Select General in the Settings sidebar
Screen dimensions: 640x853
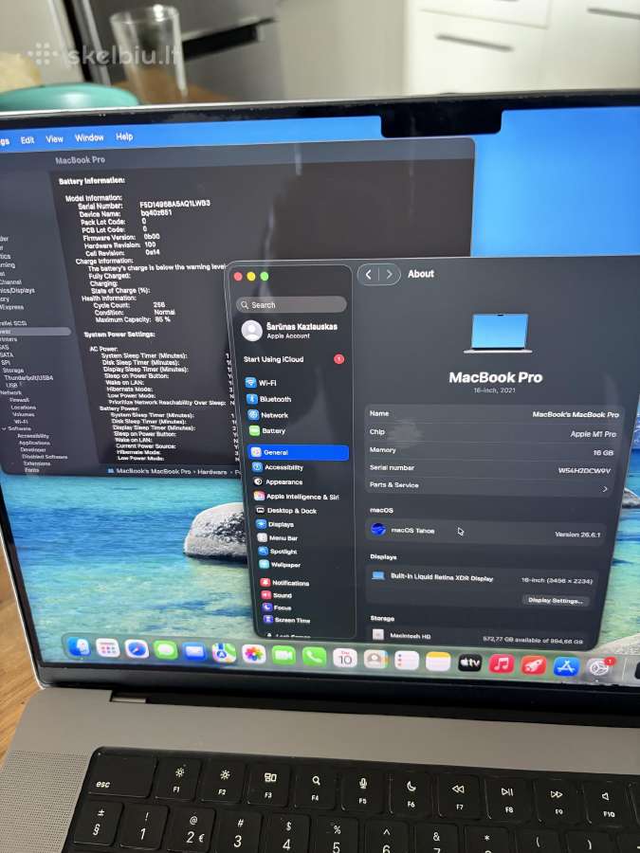click(x=298, y=452)
